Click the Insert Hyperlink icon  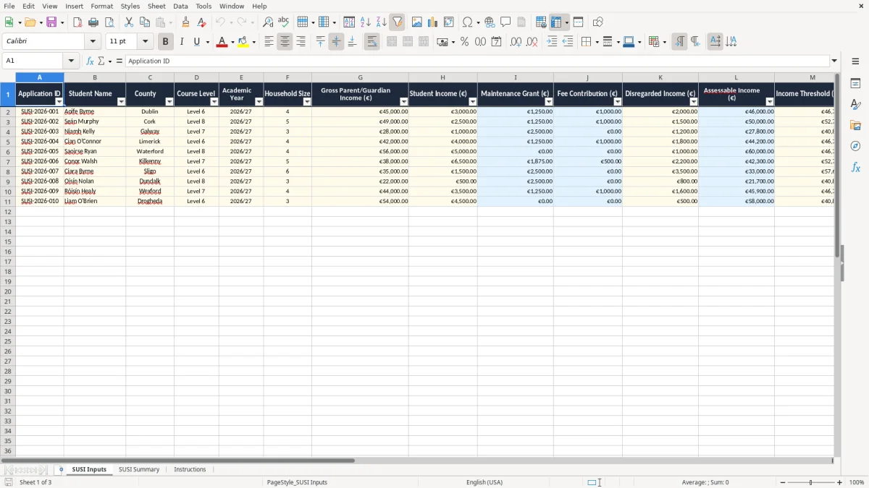pos(490,22)
